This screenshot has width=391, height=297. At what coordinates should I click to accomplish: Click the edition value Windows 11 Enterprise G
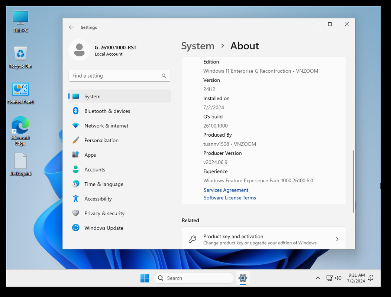coord(261,71)
